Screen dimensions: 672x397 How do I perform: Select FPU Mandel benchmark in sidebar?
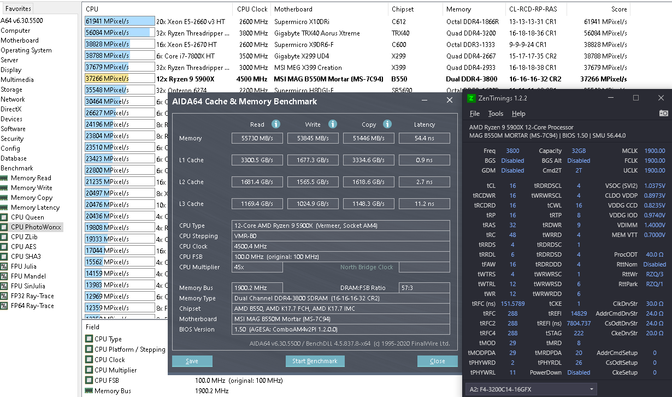click(28, 276)
